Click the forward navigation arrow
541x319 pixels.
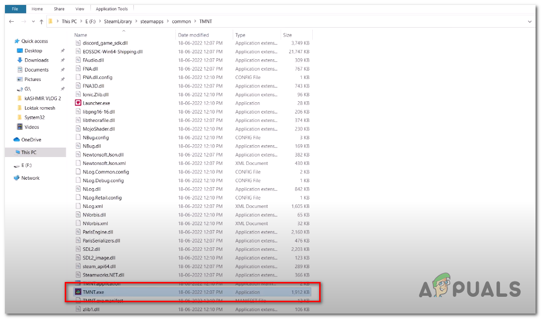point(23,21)
